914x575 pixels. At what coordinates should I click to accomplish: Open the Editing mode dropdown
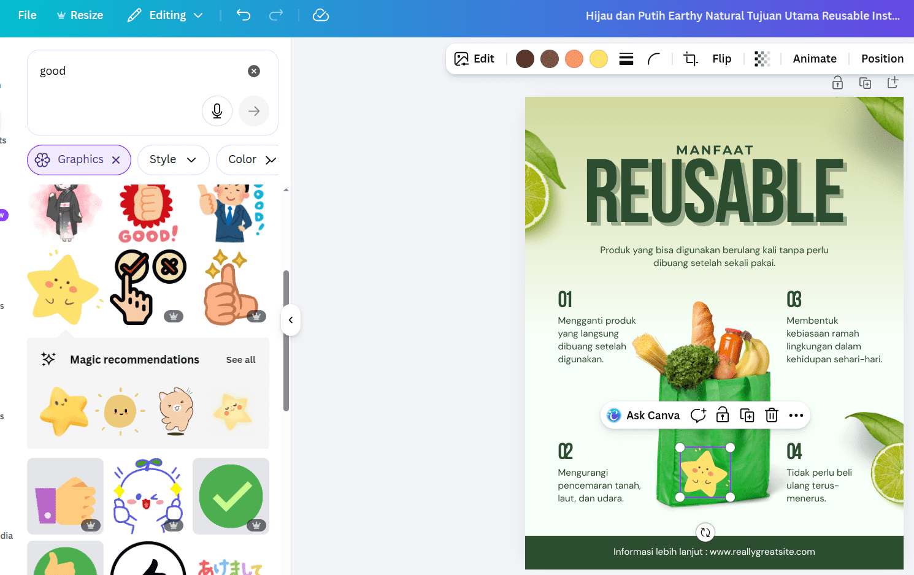164,15
